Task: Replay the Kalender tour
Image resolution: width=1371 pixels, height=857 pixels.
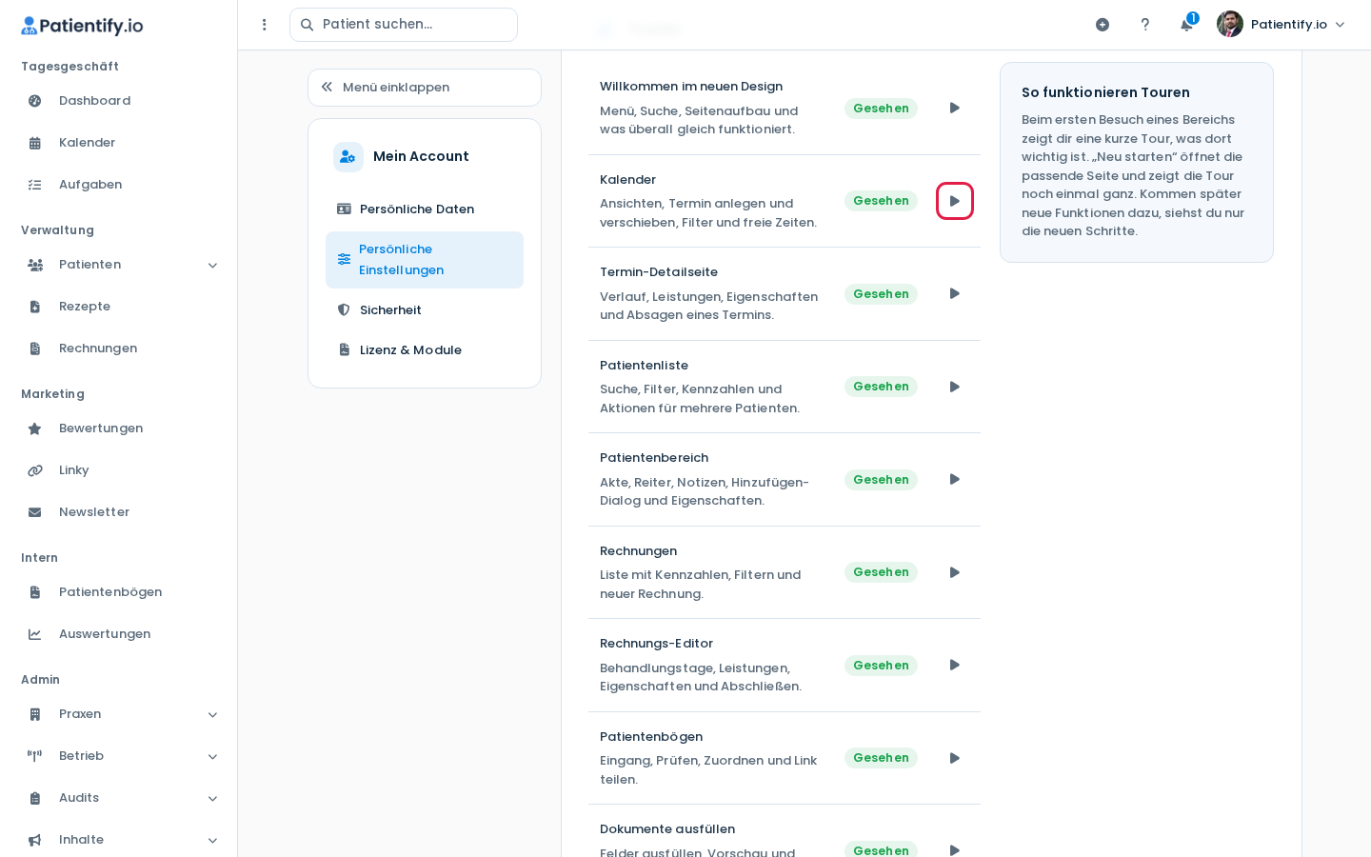Action: [x=955, y=201]
